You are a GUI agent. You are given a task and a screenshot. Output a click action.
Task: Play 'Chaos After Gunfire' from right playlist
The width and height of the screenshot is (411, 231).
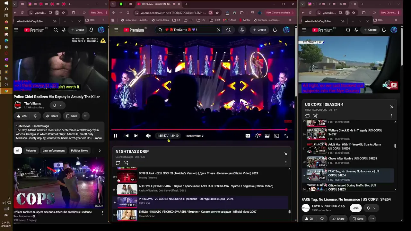coord(353,158)
